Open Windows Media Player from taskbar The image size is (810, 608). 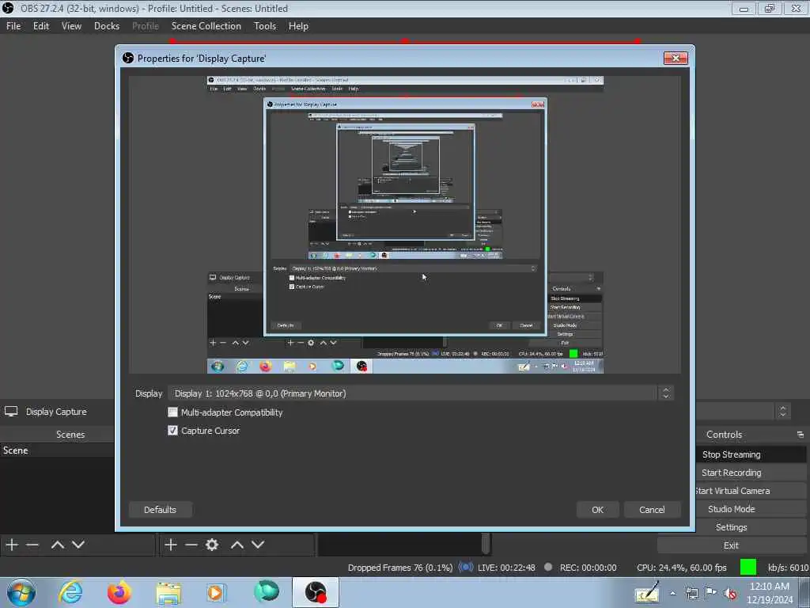coord(215,592)
